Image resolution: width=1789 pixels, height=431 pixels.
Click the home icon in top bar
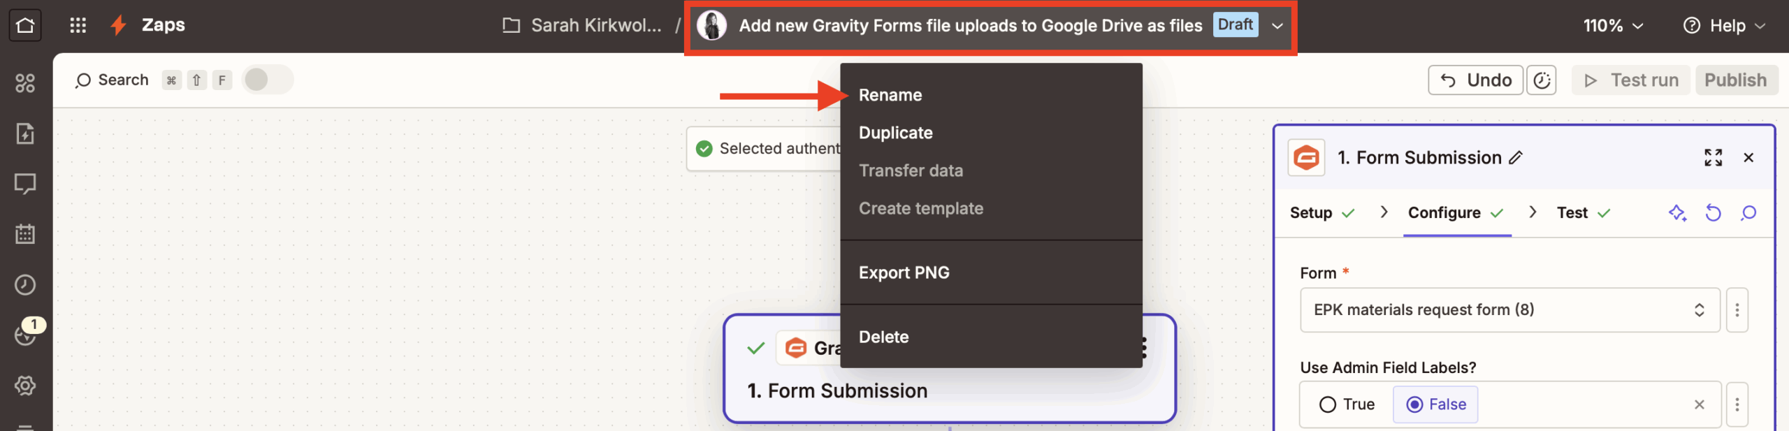tap(25, 26)
